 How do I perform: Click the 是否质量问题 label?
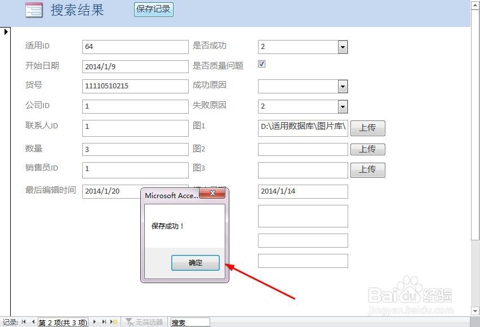pyautogui.click(x=218, y=65)
